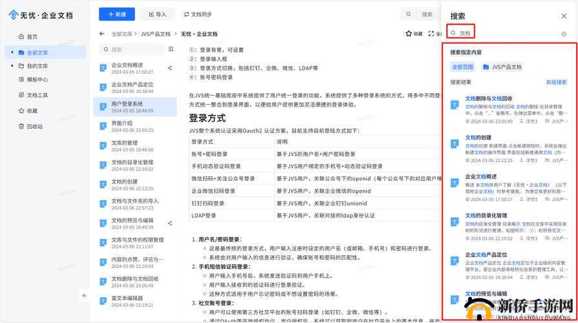The height and width of the screenshot is (323, 578).
Task: Click share icon on 企业文档概述 row
Action: (x=170, y=68)
